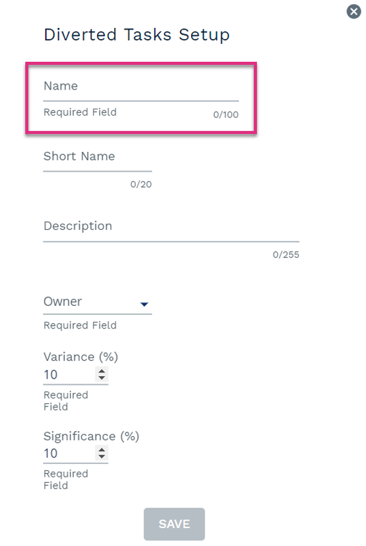Click the 0/20 Short Name counter
This screenshot has width=366, height=546.
coord(141,184)
